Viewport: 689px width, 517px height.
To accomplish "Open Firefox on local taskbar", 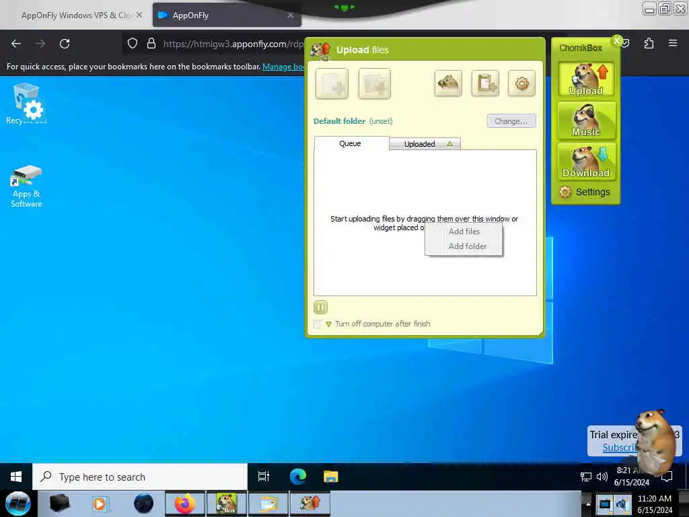I will (185, 504).
